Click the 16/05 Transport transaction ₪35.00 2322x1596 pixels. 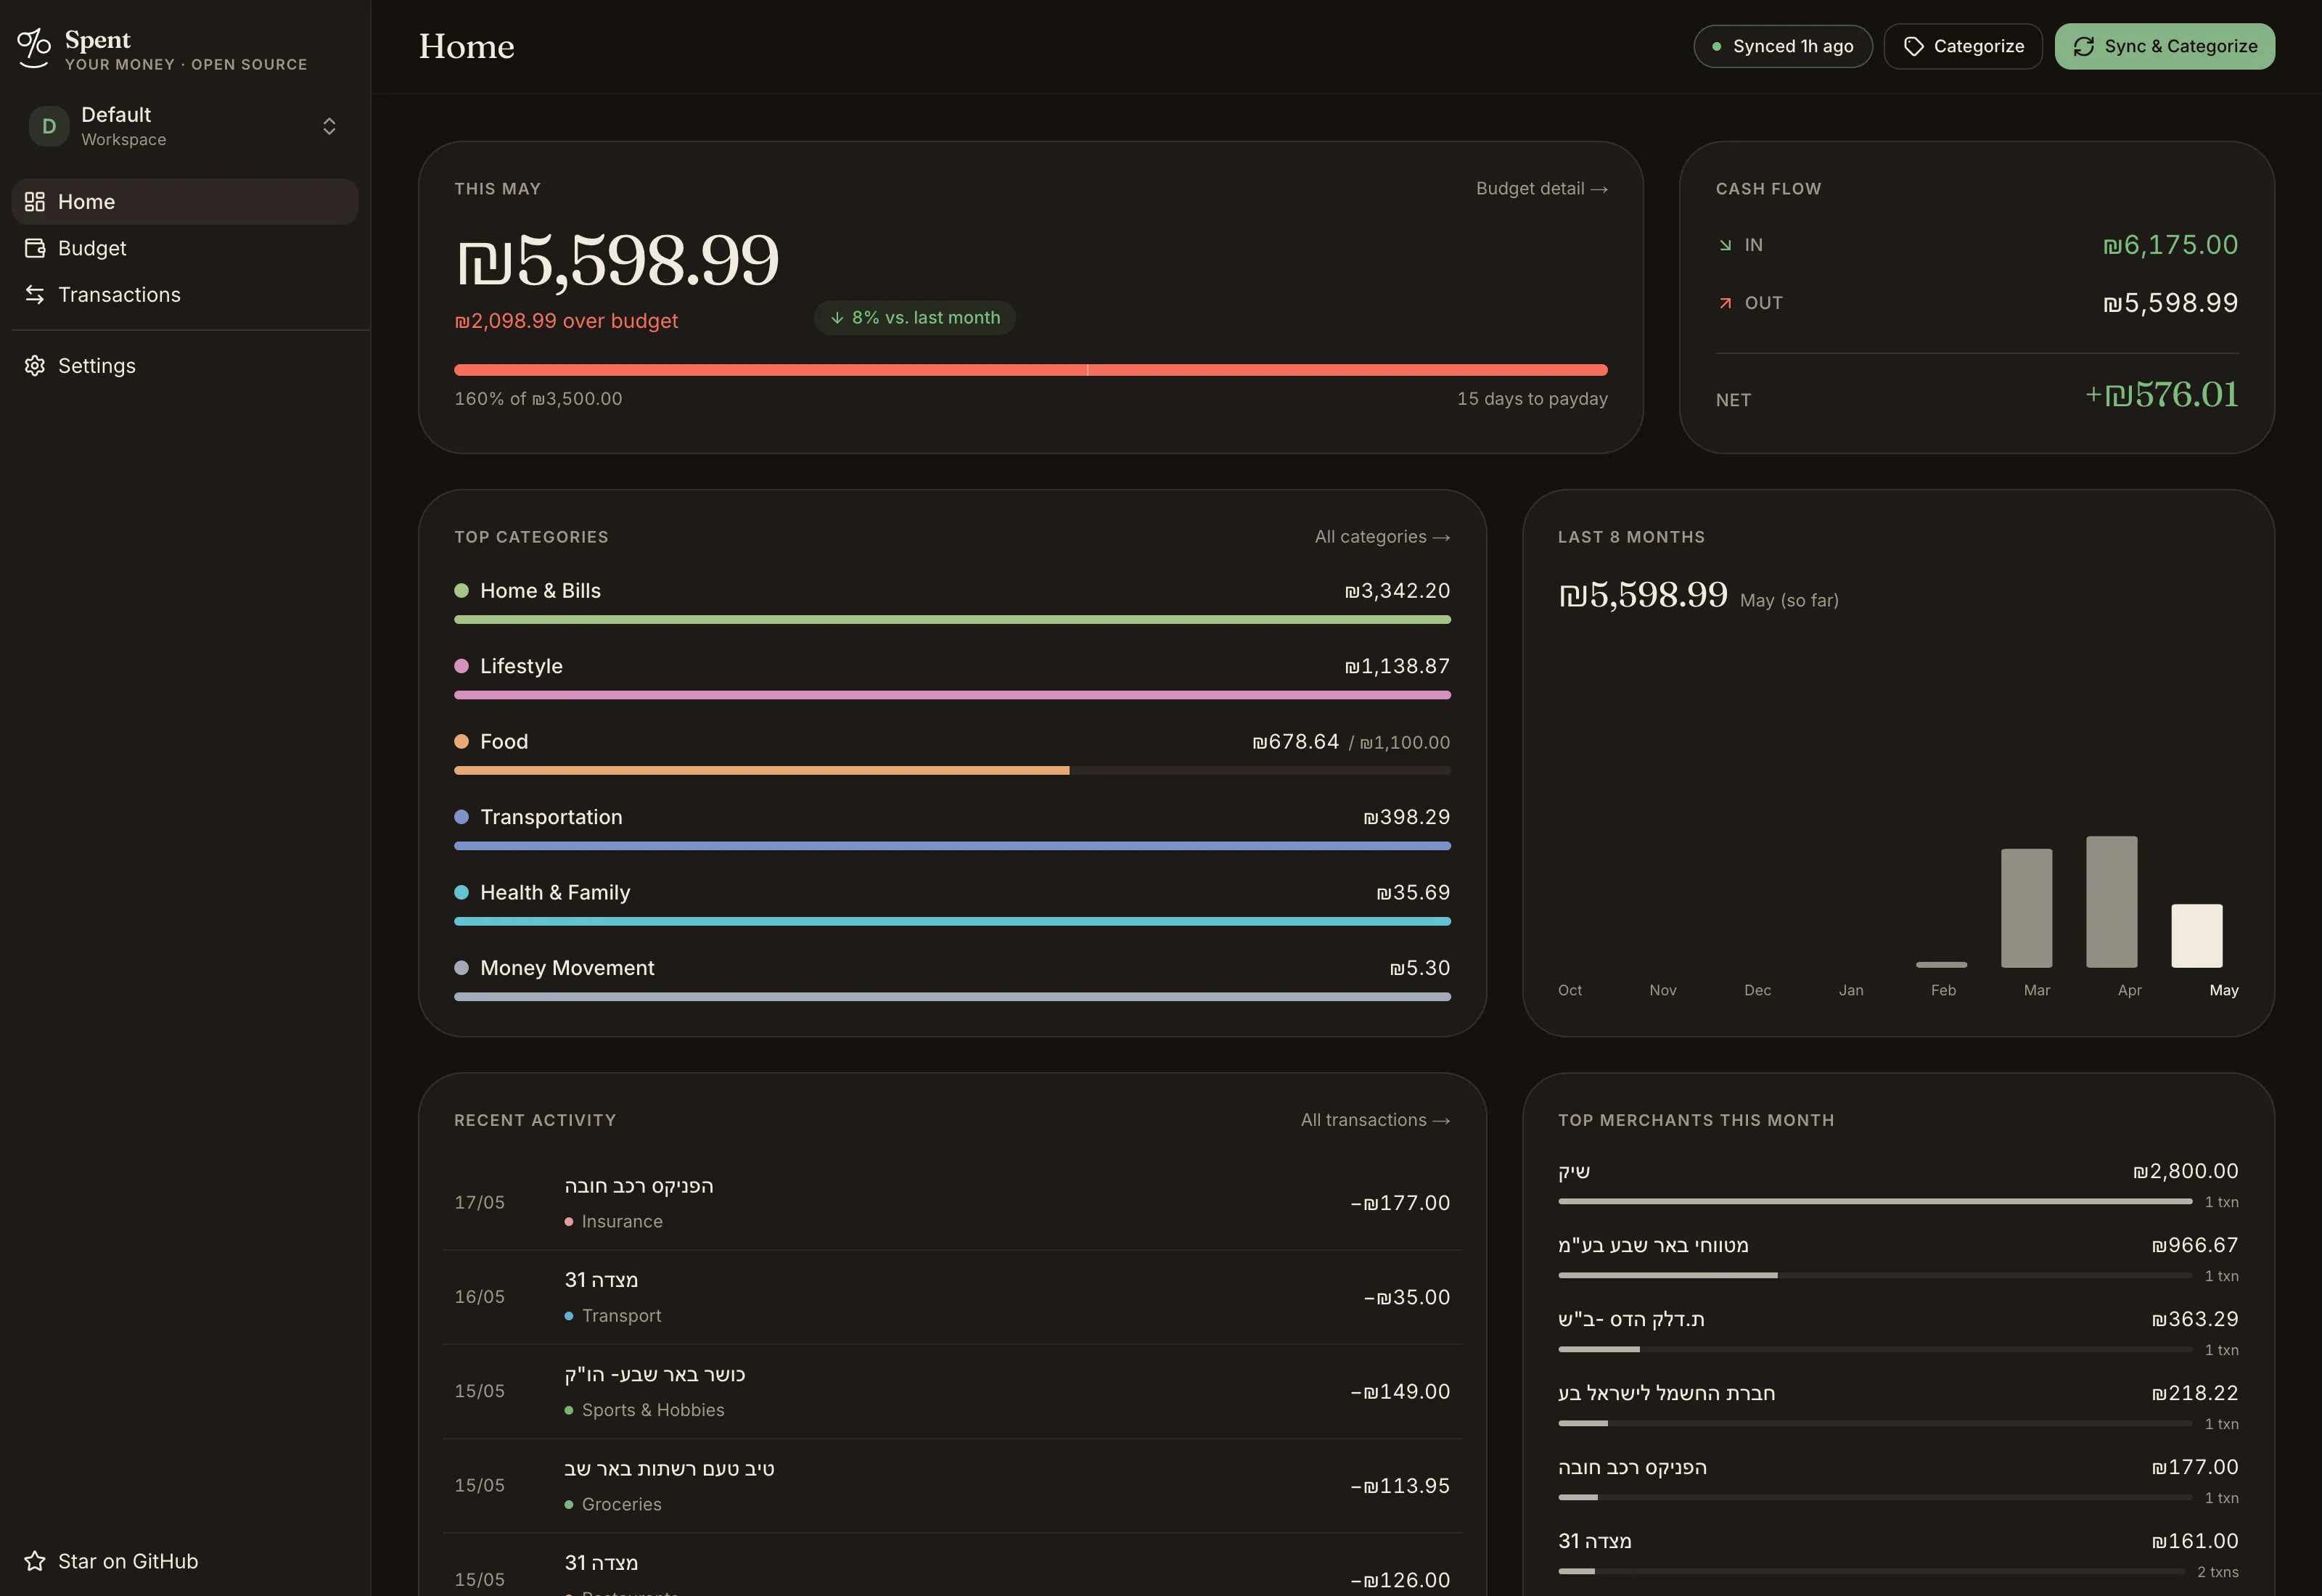(952, 1297)
